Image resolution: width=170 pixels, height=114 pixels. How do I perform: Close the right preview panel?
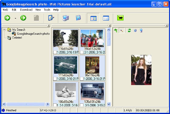click(x=167, y=26)
